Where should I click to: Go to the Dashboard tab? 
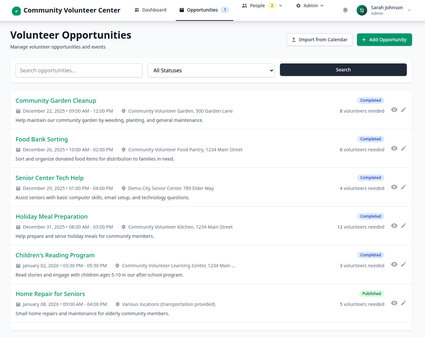tap(150, 10)
